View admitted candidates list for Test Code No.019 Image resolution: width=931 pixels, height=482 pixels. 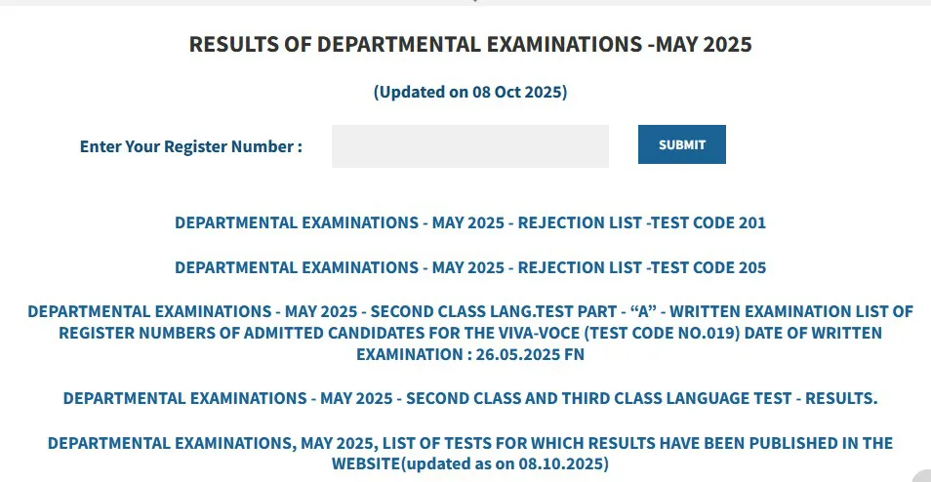pyautogui.click(x=469, y=334)
